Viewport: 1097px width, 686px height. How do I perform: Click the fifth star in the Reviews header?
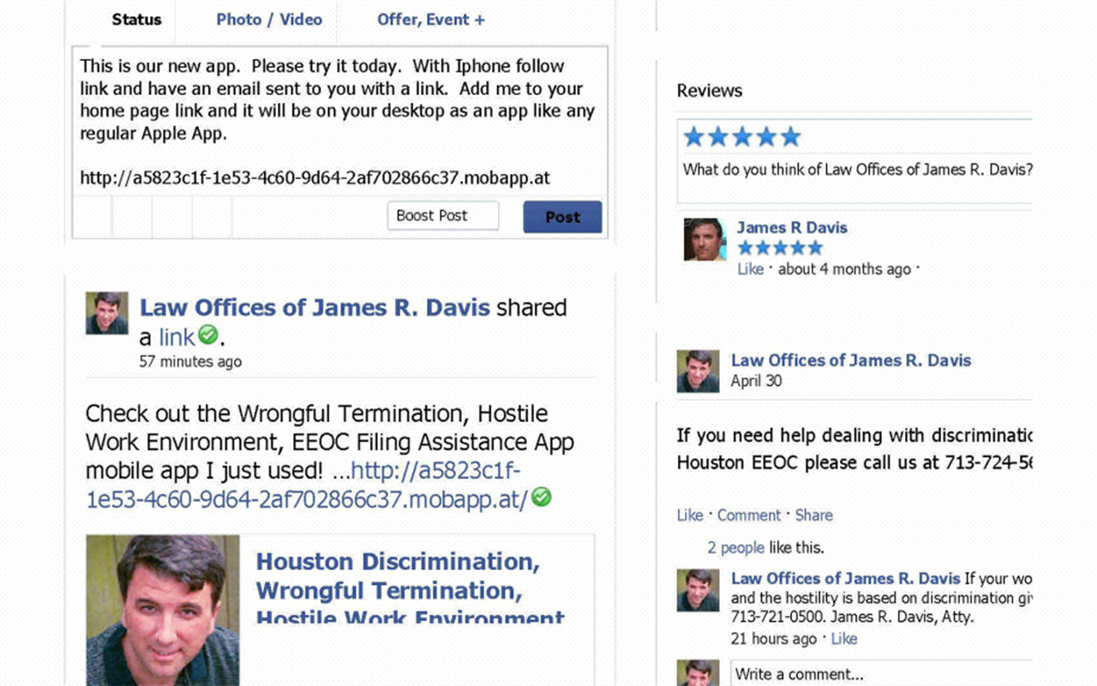[x=789, y=135]
